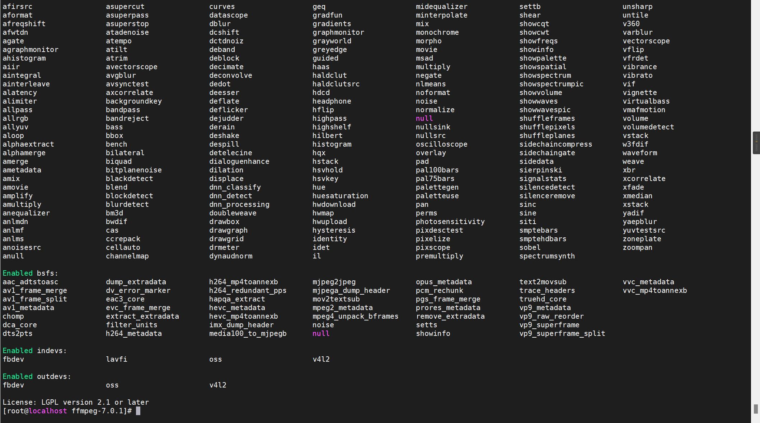Click the 'Enabled bsfs:' heading

pyautogui.click(x=30, y=273)
